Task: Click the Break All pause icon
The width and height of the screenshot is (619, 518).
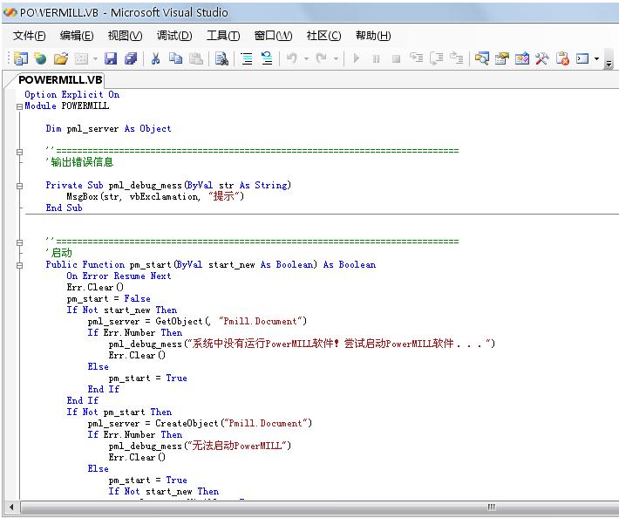Action: click(x=377, y=58)
